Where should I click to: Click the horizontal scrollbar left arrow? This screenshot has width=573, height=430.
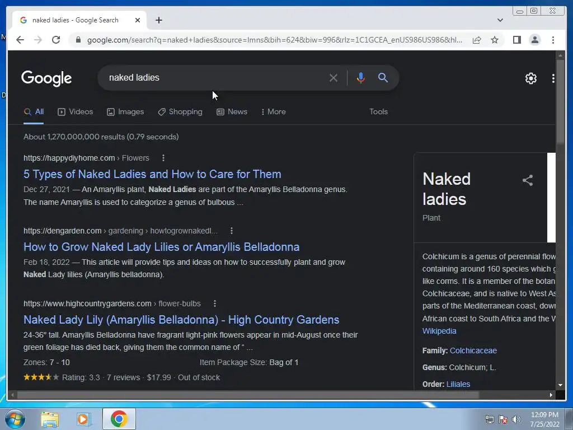pyautogui.click(x=12, y=395)
